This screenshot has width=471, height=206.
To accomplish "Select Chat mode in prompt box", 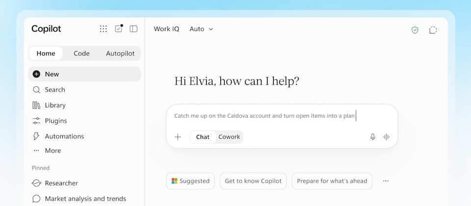I will pos(203,137).
